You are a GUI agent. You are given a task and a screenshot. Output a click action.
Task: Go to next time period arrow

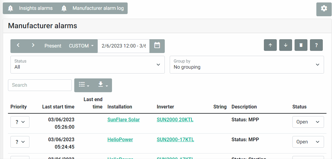[x=33, y=45]
